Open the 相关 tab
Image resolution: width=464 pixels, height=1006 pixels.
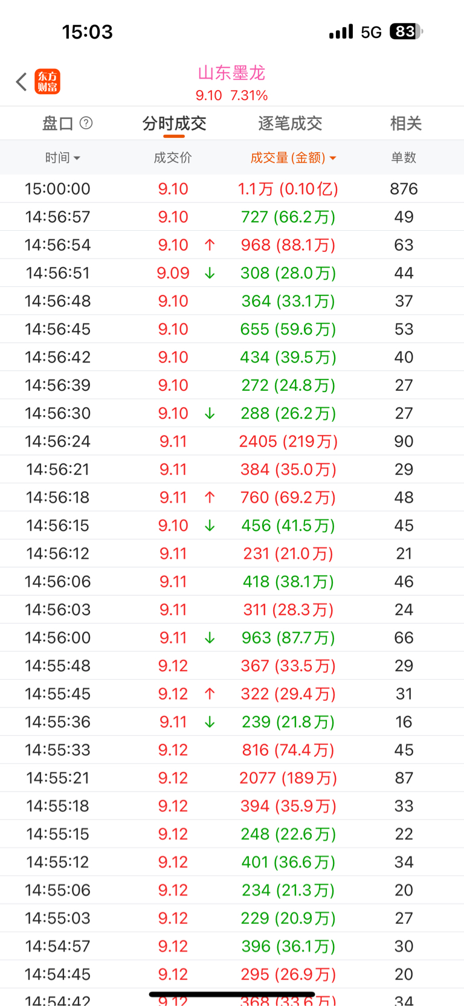[x=405, y=123]
